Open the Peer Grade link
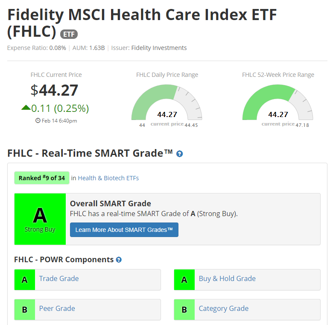This screenshot has width=330, height=325. (57, 308)
